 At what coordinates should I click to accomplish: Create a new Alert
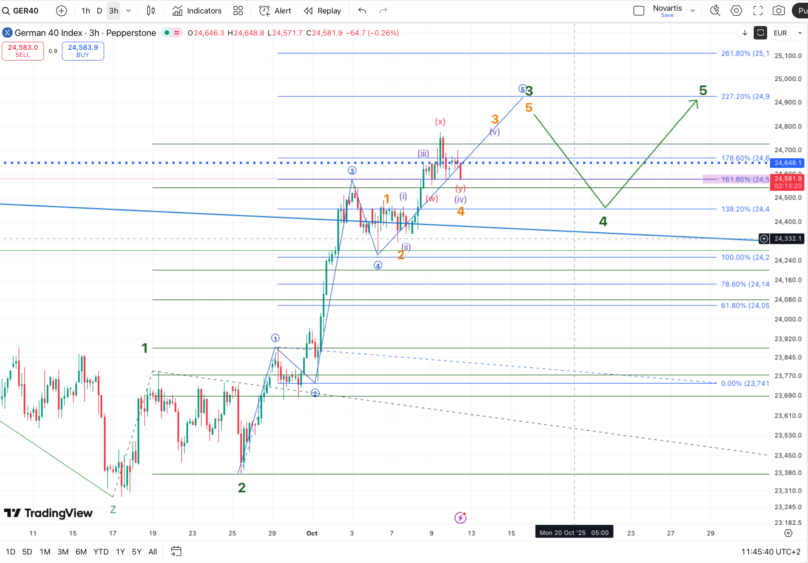[x=275, y=11]
